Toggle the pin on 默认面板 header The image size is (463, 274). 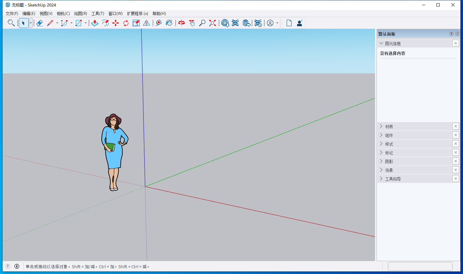point(451,33)
